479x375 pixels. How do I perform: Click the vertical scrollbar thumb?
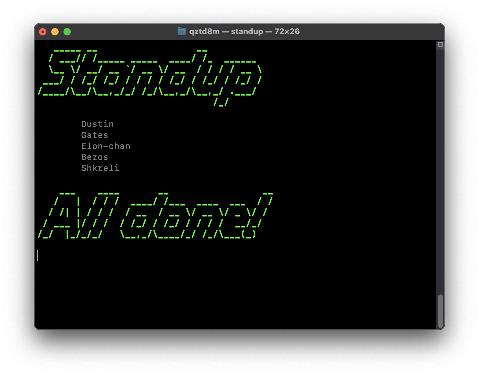(440, 311)
